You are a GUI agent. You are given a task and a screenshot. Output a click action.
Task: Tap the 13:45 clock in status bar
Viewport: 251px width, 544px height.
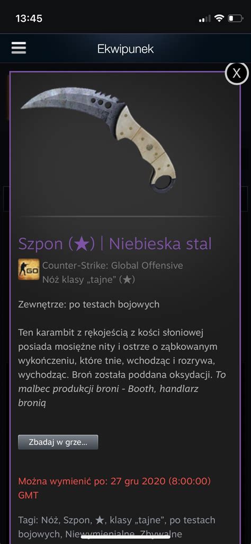[x=29, y=19]
